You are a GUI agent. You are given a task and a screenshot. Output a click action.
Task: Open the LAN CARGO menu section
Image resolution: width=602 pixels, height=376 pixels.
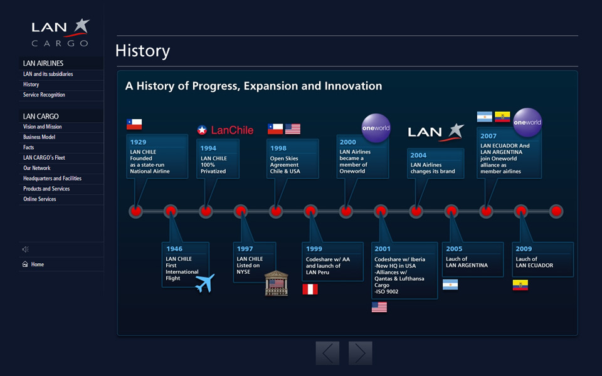click(x=61, y=117)
